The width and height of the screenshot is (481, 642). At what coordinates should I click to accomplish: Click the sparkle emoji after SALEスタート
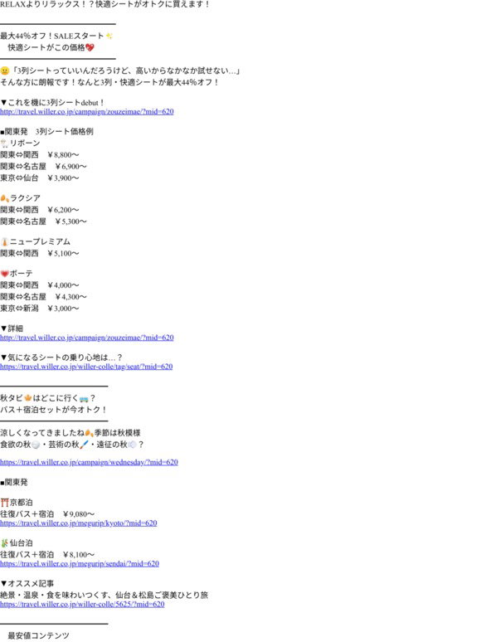click(x=109, y=36)
